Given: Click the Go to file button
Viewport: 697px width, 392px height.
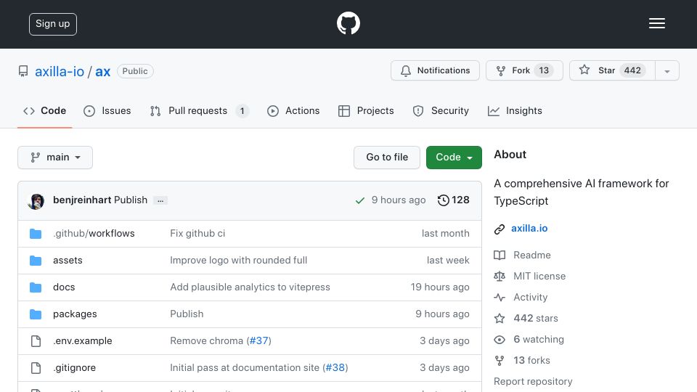Looking at the screenshot, I should [387, 158].
